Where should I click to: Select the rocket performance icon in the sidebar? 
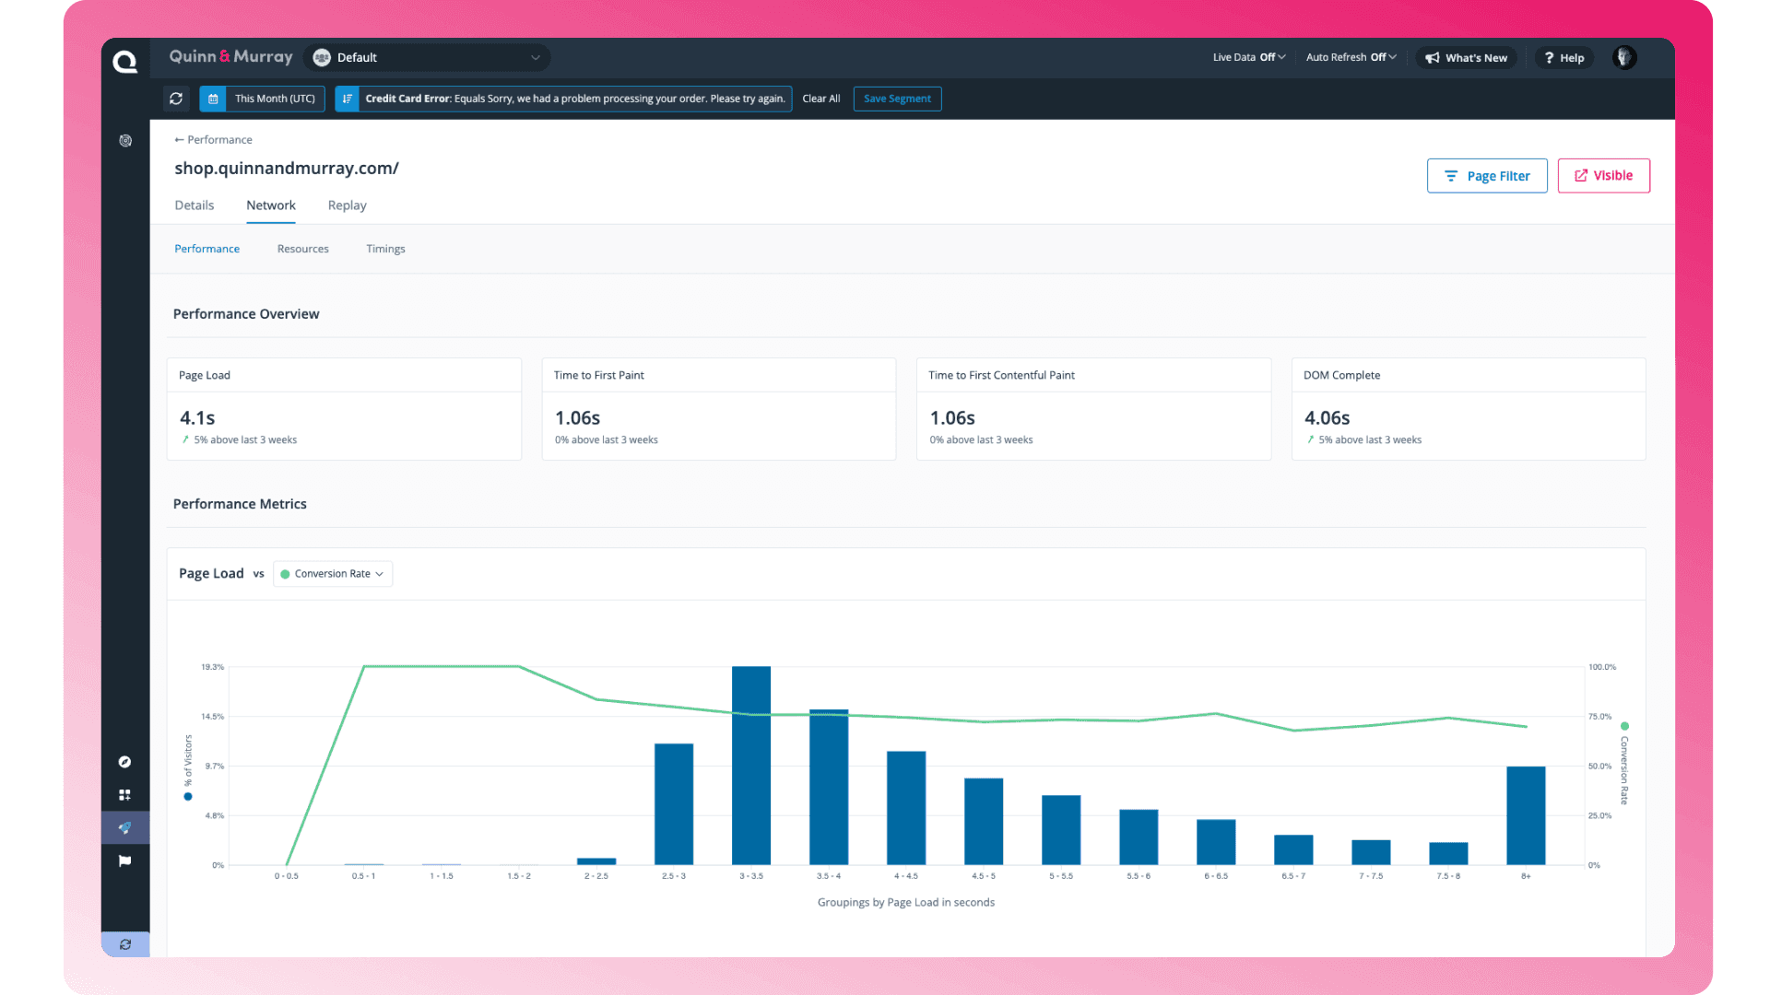point(125,826)
